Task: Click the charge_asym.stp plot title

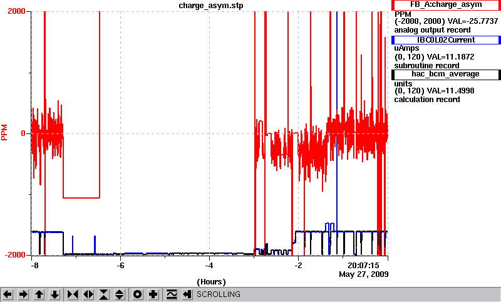Action: click(211, 6)
